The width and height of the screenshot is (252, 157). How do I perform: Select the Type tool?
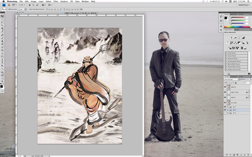pos(2,62)
